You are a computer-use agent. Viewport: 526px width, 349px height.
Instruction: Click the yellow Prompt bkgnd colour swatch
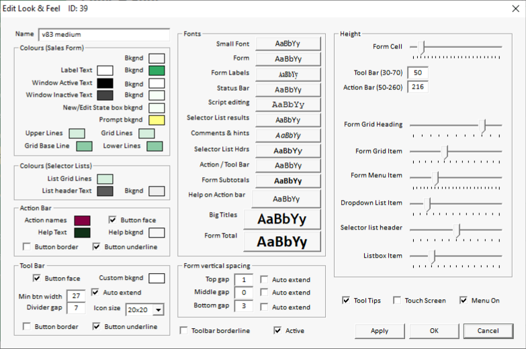tap(157, 121)
